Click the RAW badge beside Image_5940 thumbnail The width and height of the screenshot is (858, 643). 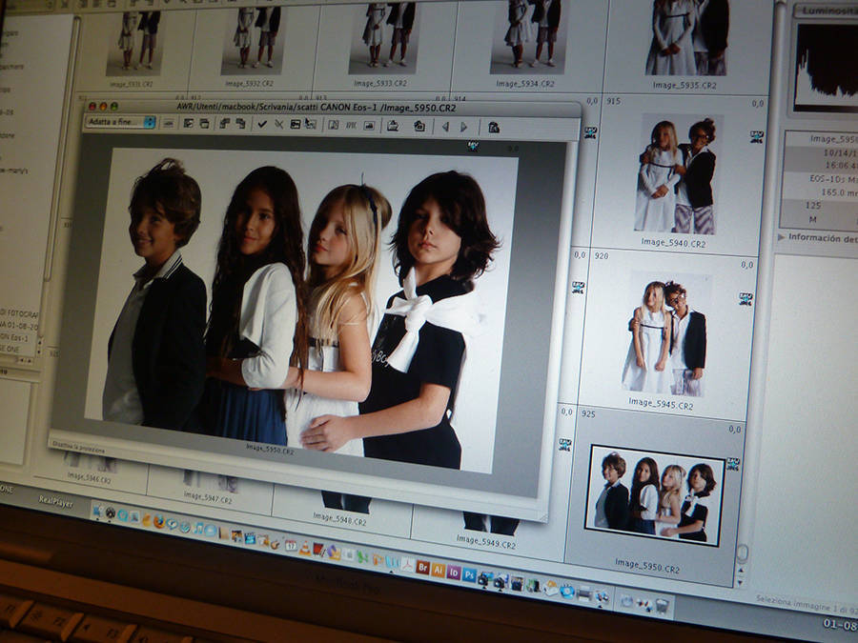[756, 136]
